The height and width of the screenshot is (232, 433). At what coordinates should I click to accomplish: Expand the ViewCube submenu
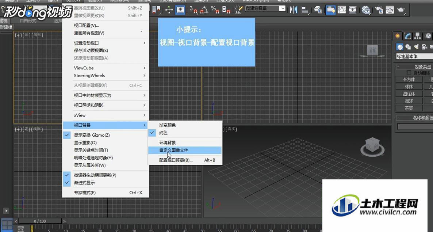(x=106, y=68)
